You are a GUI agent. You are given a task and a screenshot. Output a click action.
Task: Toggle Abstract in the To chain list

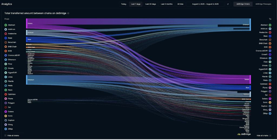click(266, 25)
